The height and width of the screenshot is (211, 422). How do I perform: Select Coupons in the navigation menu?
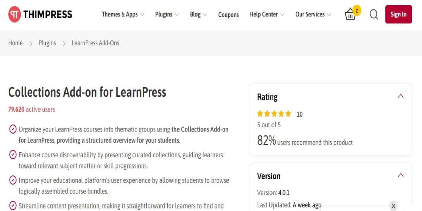click(228, 15)
